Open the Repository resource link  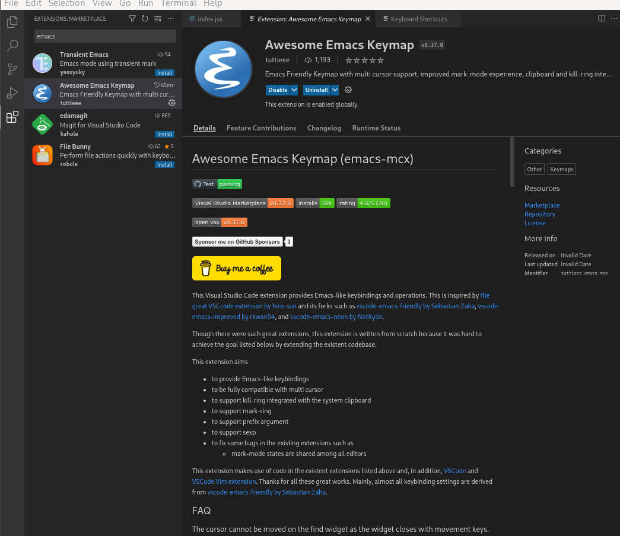point(540,214)
